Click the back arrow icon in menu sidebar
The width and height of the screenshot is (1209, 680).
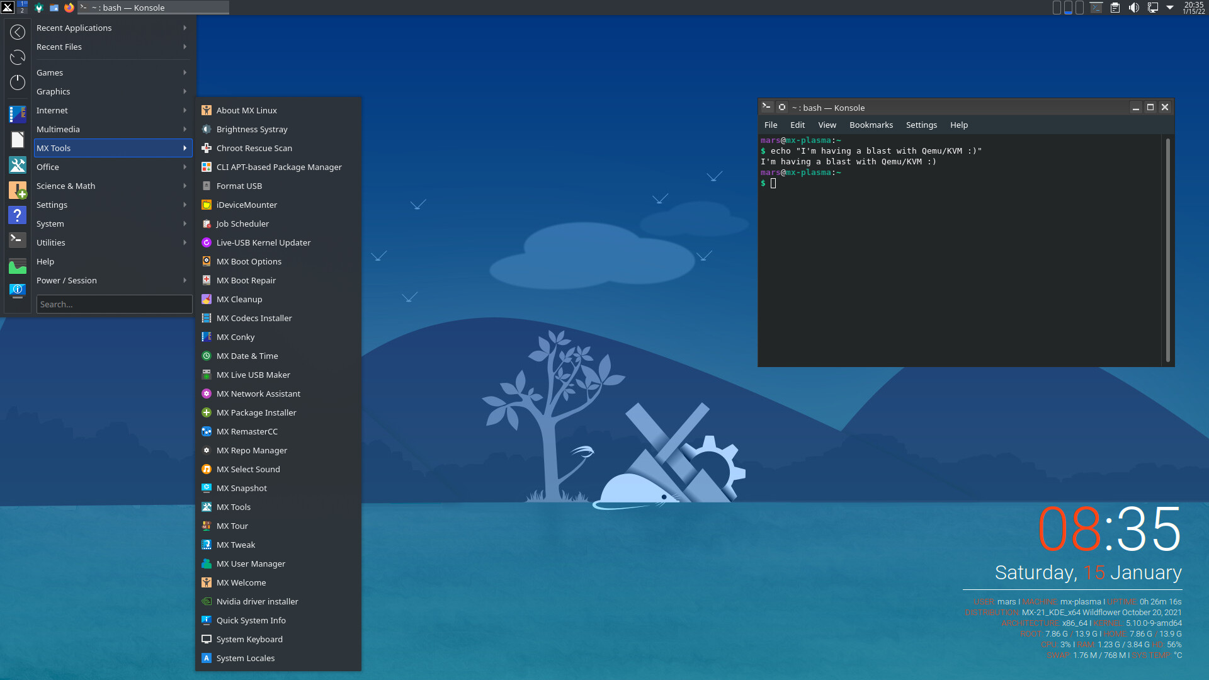(18, 32)
